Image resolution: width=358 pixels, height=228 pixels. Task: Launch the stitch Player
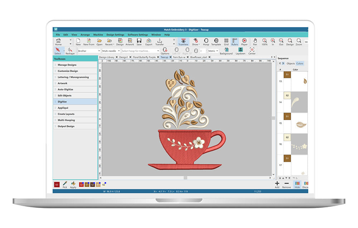point(244,42)
